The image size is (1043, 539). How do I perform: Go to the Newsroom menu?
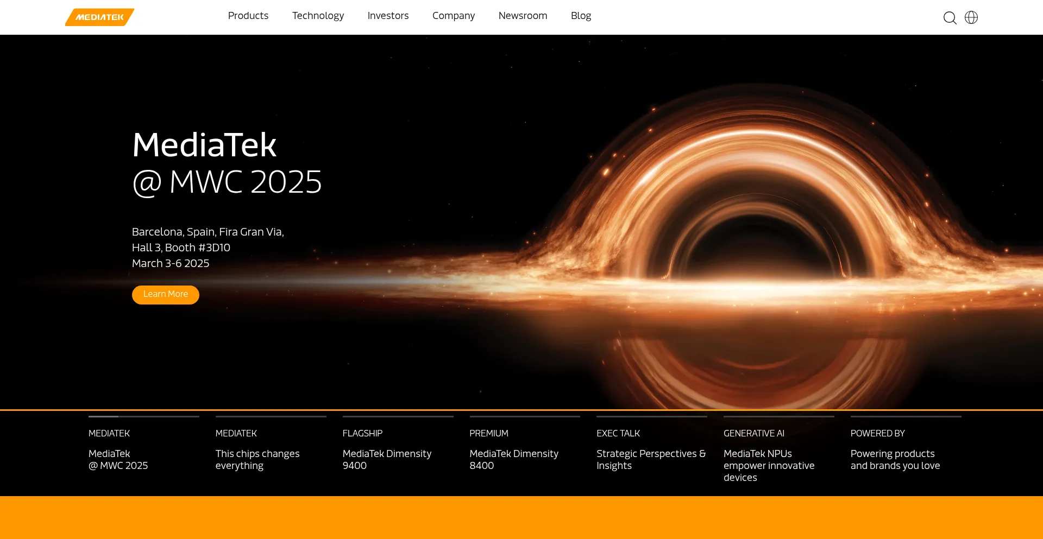[523, 16]
